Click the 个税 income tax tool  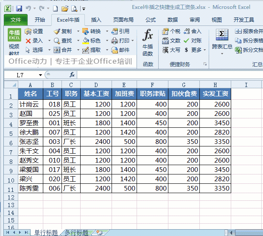click(x=171, y=31)
